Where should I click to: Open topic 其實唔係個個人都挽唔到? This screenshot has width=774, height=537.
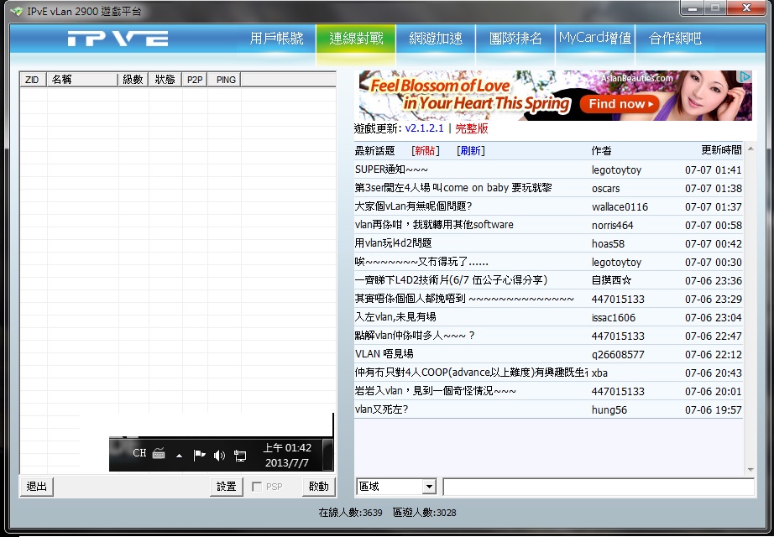coord(464,299)
